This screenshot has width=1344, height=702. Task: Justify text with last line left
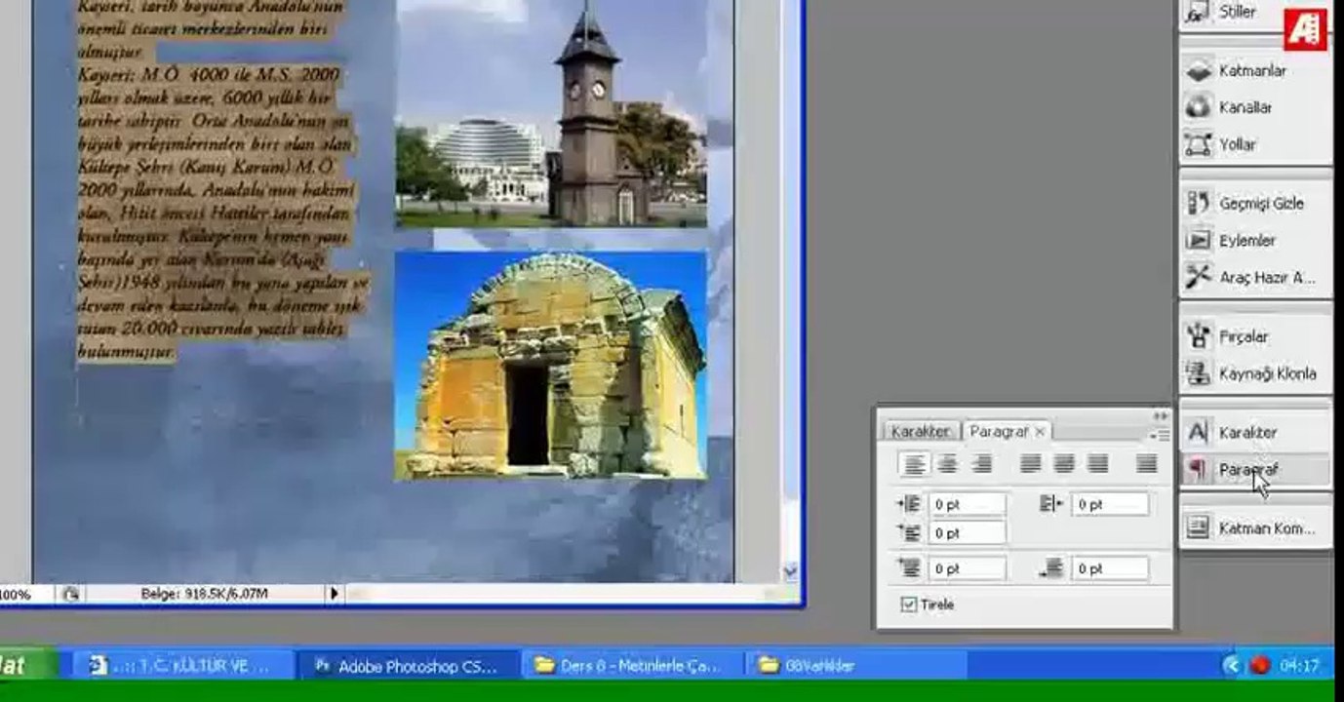click(1030, 465)
